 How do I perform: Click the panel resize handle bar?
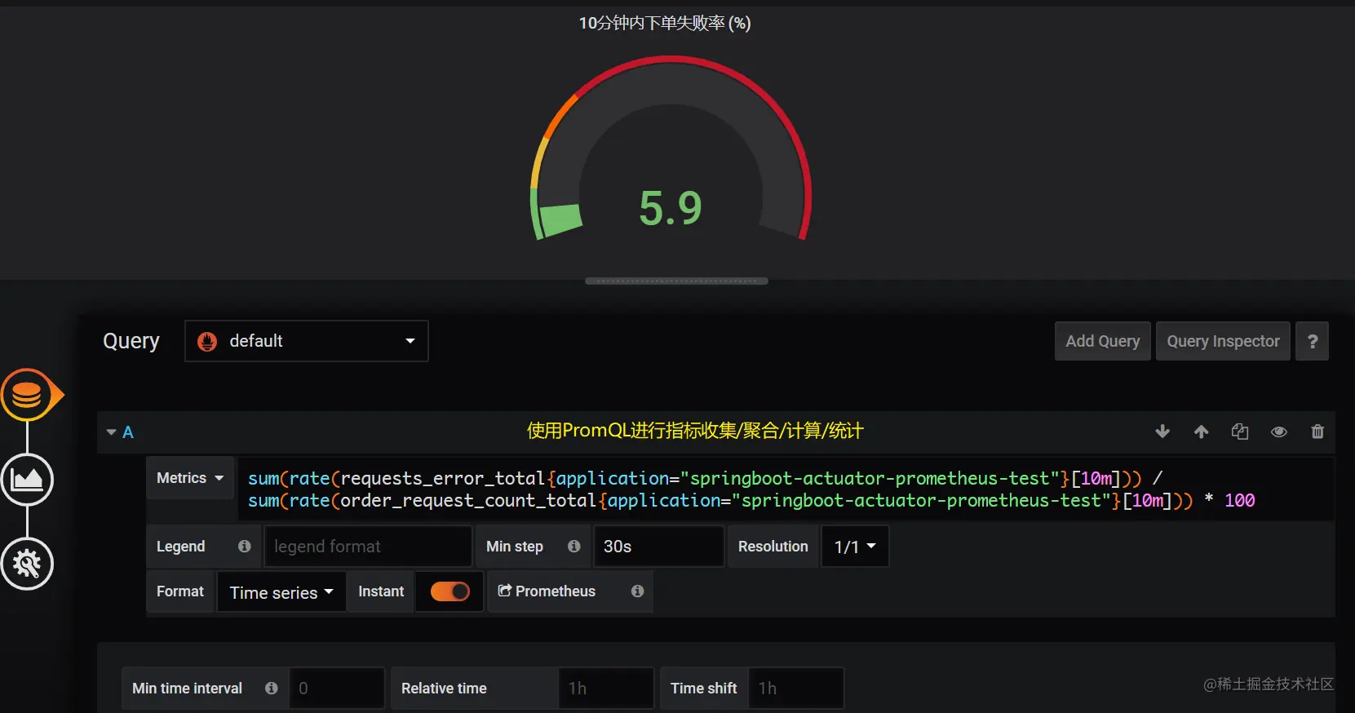676,281
